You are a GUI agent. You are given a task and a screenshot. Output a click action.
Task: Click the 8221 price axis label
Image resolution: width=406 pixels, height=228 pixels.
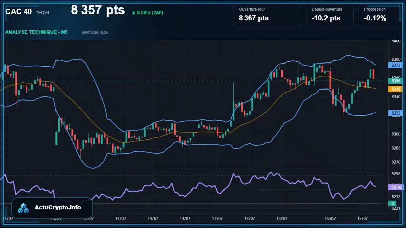point(396,208)
